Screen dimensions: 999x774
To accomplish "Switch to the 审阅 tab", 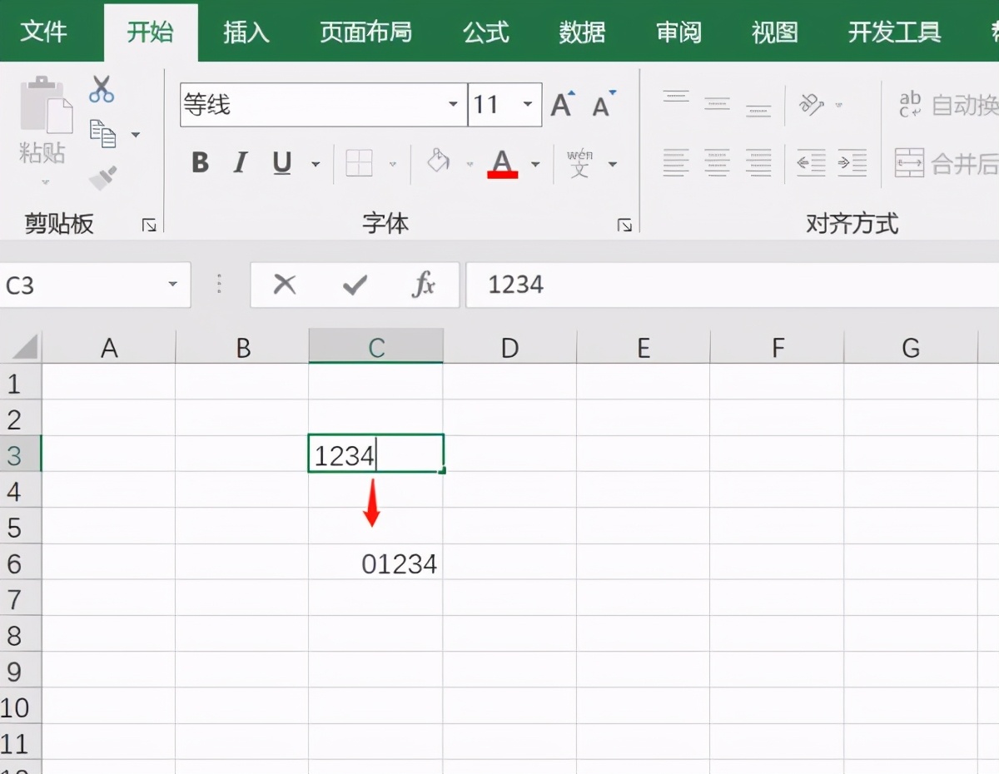I will click(678, 32).
